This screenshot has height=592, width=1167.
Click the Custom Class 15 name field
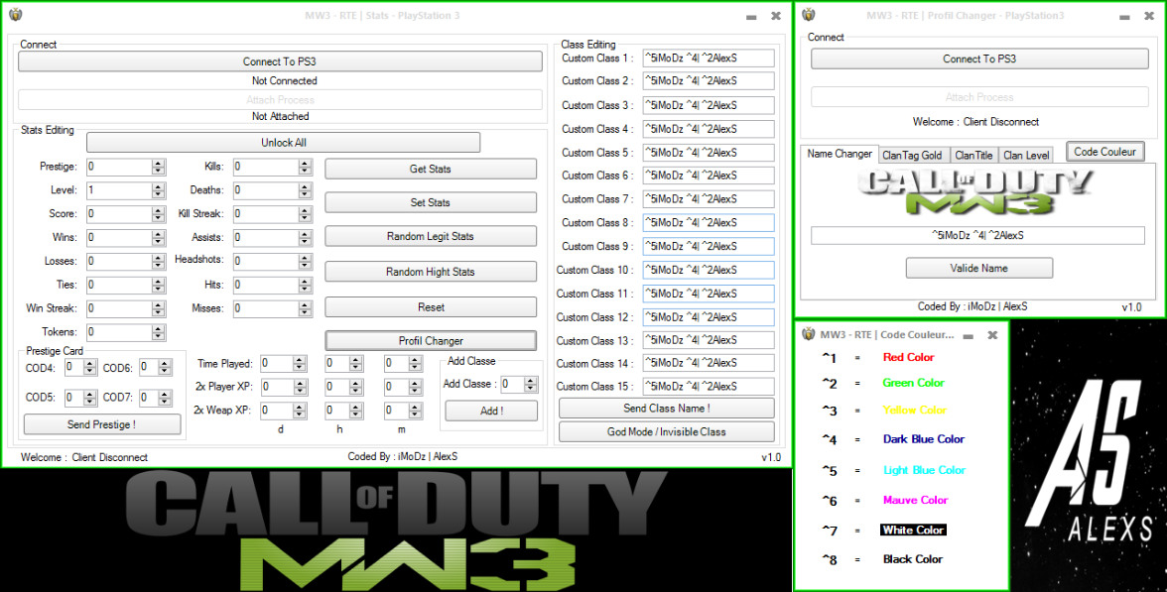click(x=709, y=387)
